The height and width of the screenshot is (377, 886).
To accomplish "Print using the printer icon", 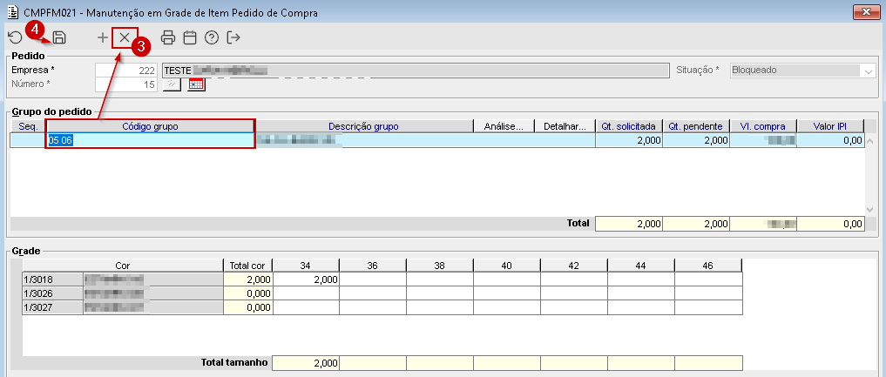I will 168,37.
